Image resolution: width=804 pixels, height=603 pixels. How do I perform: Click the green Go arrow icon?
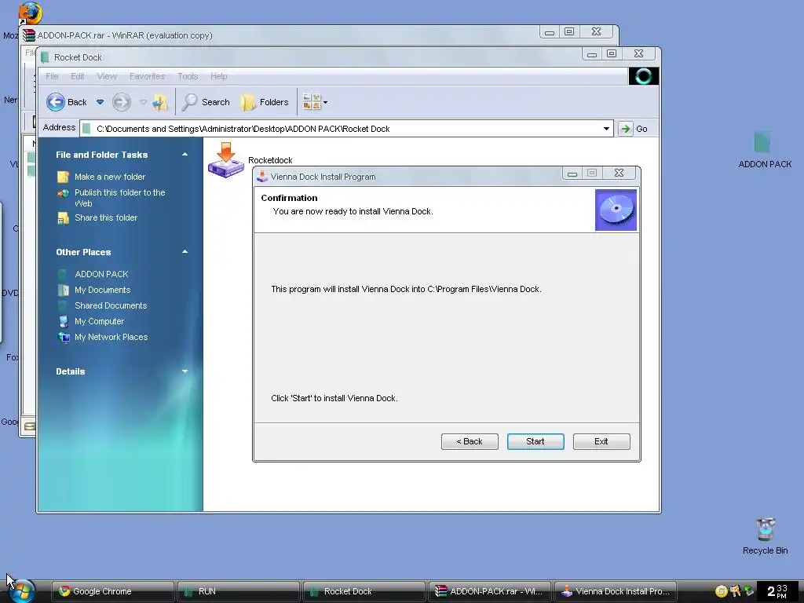pos(625,129)
